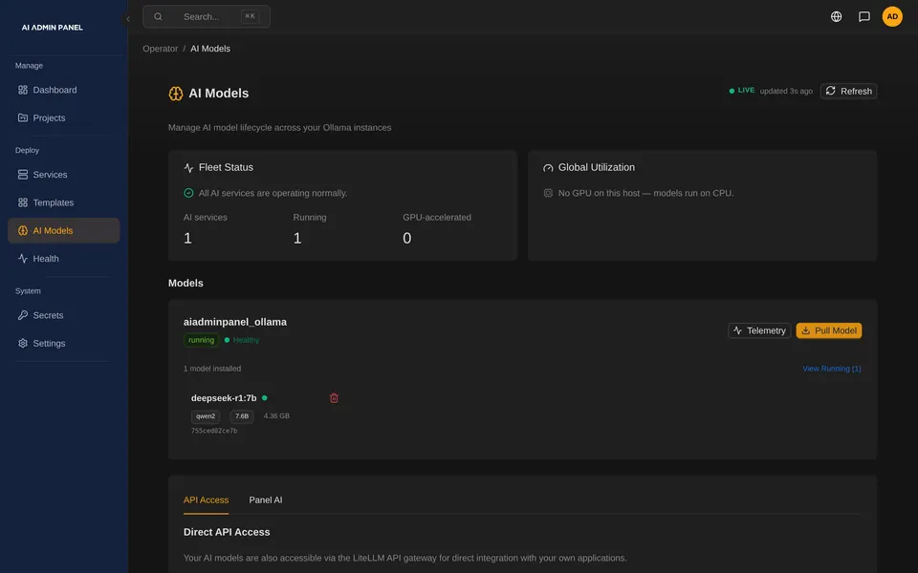Image resolution: width=918 pixels, height=573 pixels.
Task: Click the Global Utilization gauge icon
Action: 548,168
